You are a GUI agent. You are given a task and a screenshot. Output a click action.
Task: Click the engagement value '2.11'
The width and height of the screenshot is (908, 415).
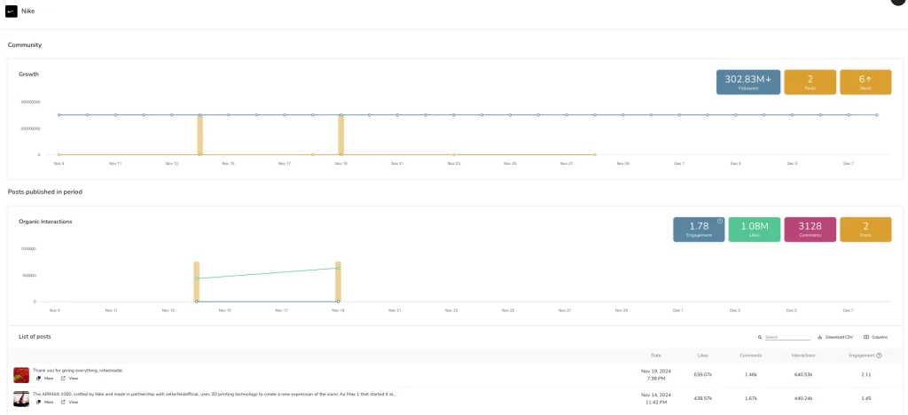865,374
